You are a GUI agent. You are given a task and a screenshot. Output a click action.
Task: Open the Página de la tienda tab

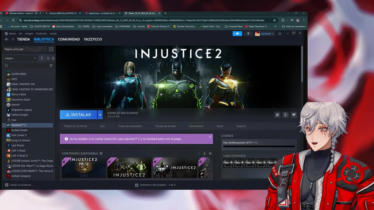[x=75, y=126]
